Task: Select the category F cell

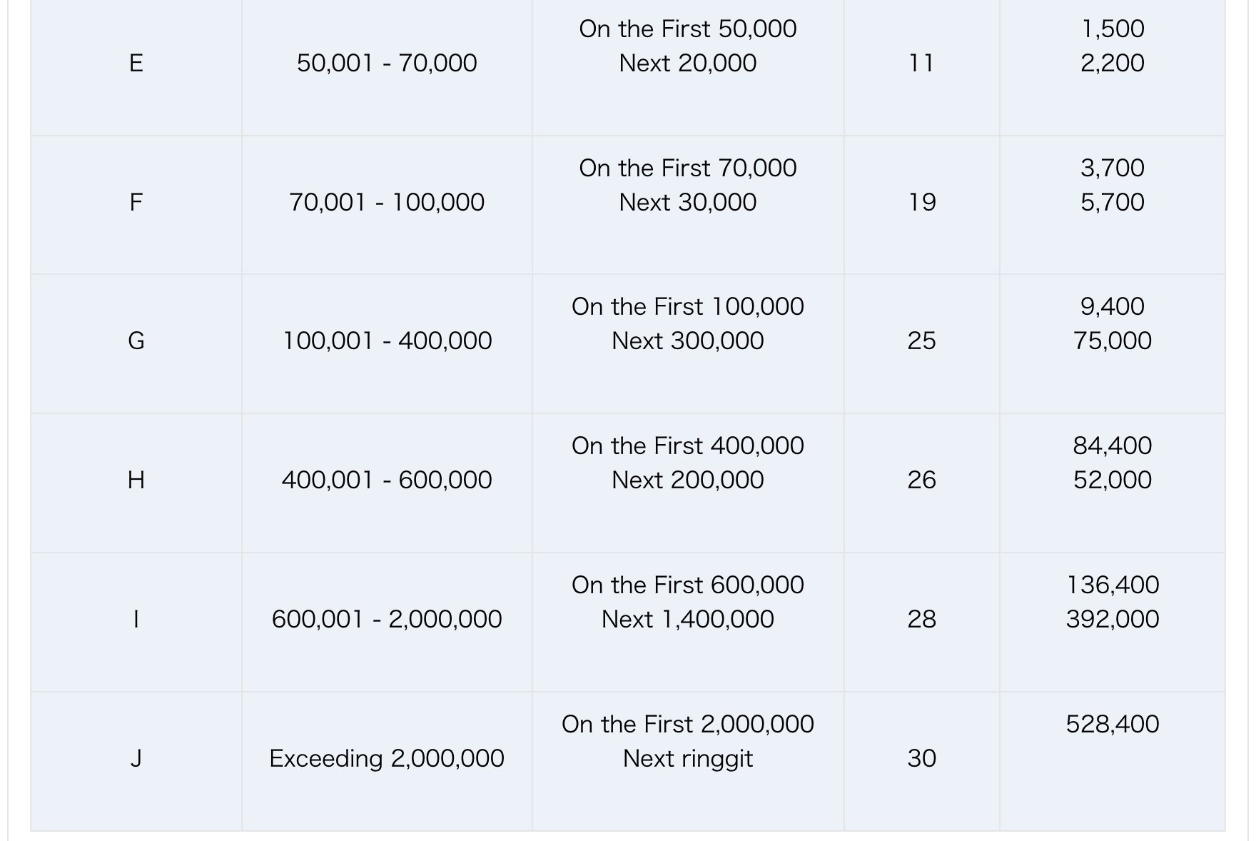Action: (136, 203)
